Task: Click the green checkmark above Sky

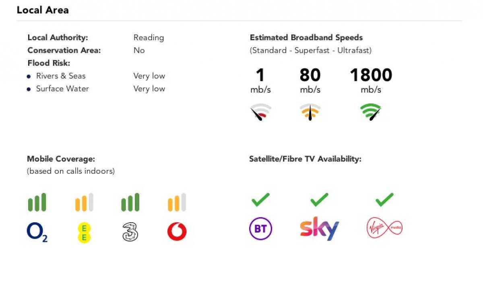Action: tap(319, 199)
